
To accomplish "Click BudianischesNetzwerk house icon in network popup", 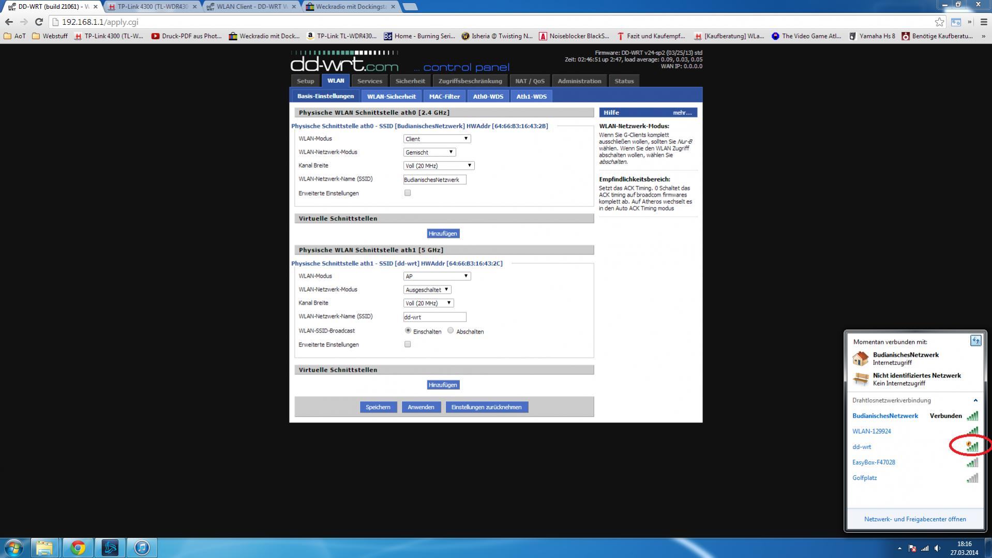I will pos(861,358).
